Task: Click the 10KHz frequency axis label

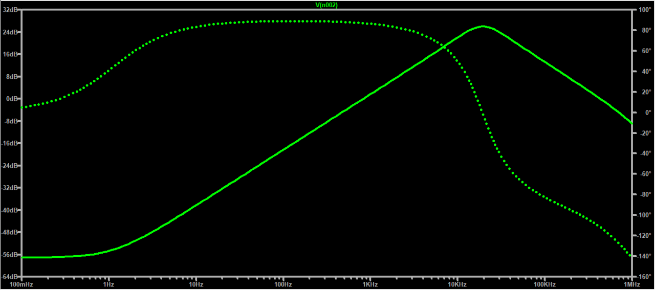Action: click(457, 284)
